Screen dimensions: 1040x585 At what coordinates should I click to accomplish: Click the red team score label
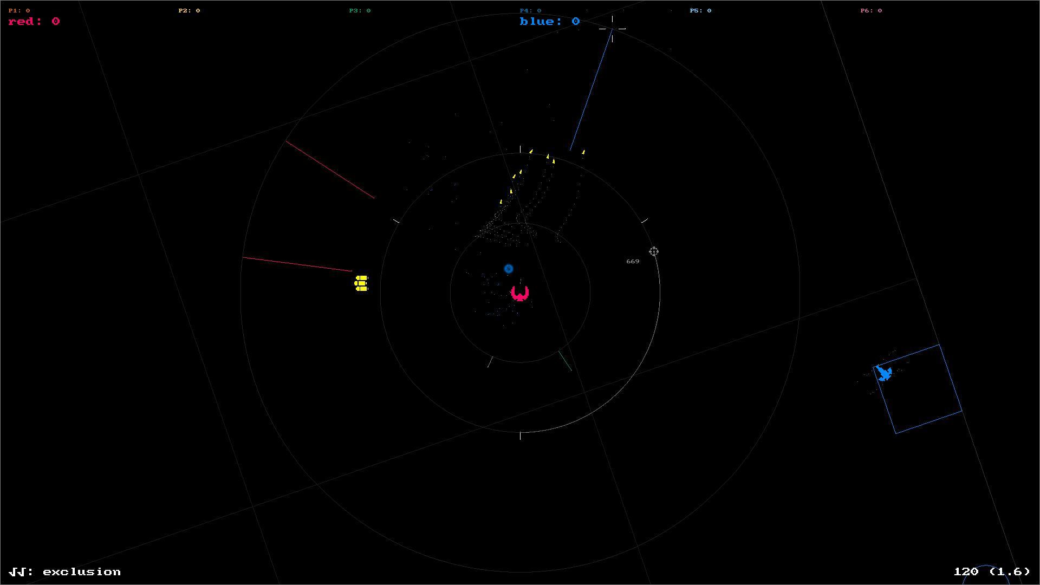click(34, 21)
